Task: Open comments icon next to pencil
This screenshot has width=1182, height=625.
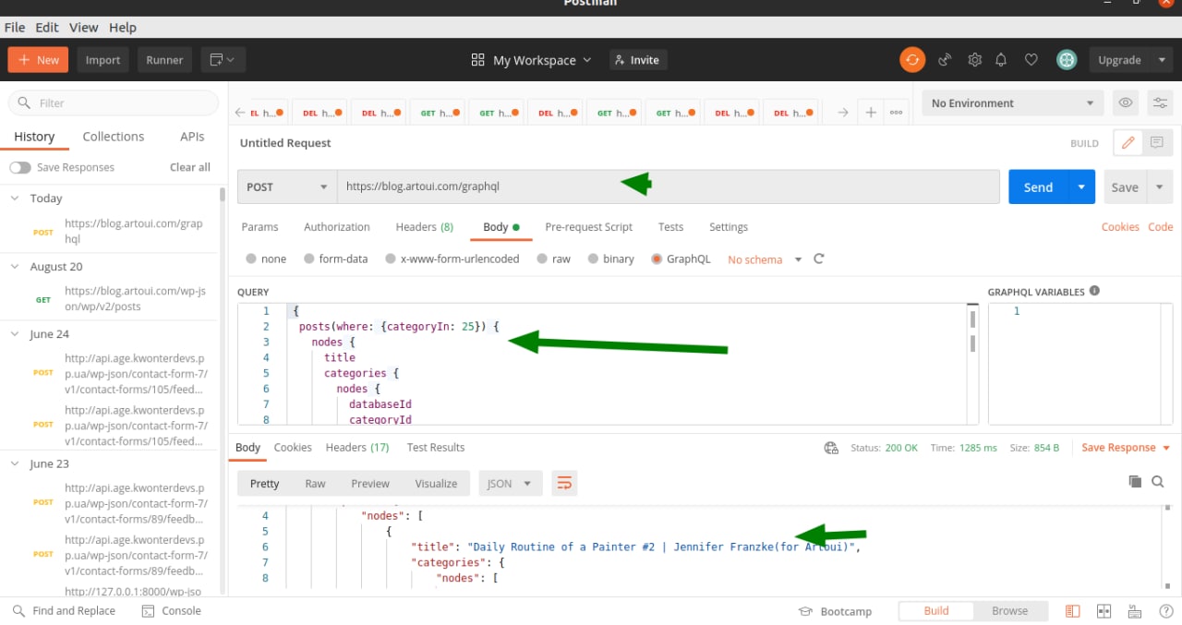Action: pyautogui.click(x=1157, y=143)
